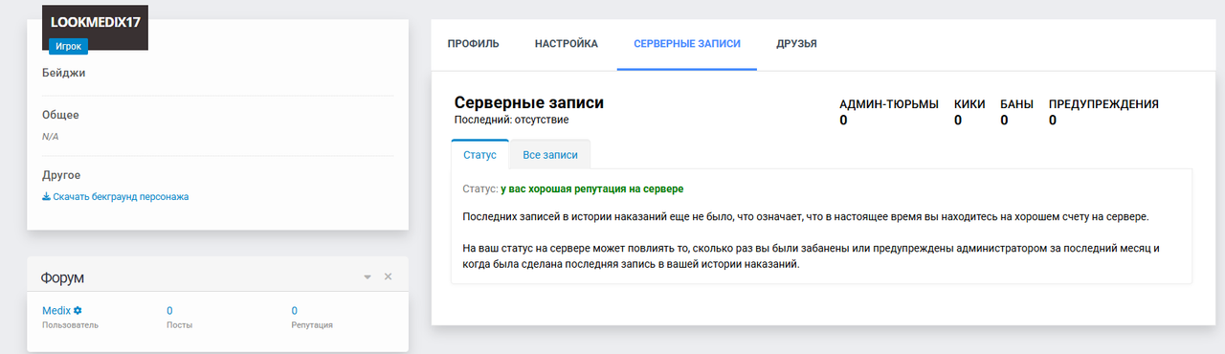Click the Репутация count of 0

(295, 311)
